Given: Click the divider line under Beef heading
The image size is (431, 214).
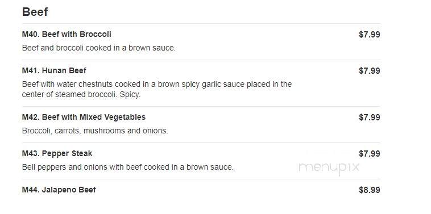Looking at the screenshot, I should [201, 24].
